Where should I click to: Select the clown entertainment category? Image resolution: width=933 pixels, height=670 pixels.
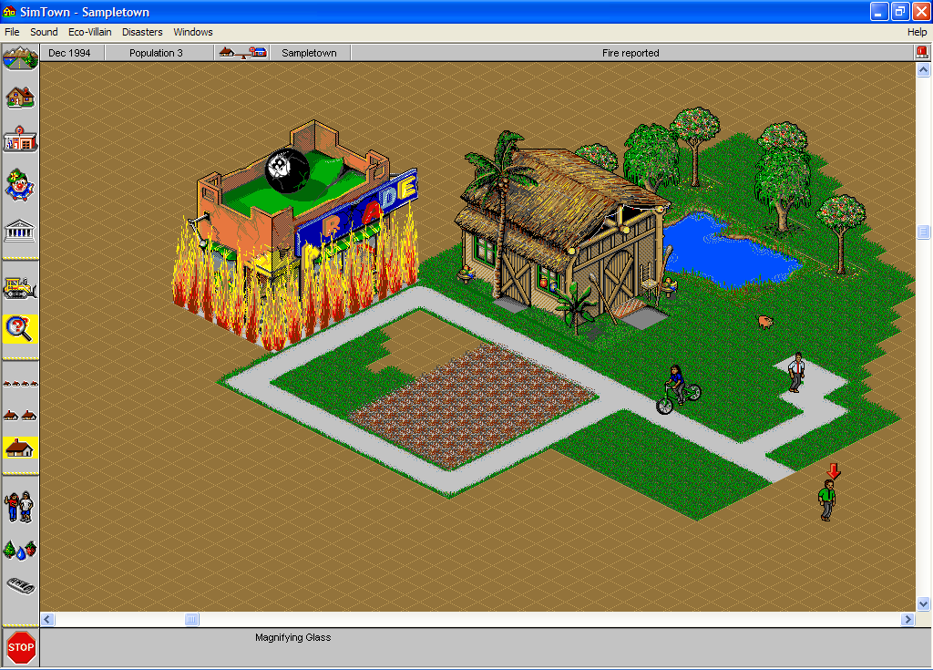pyautogui.click(x=20, y=187)
